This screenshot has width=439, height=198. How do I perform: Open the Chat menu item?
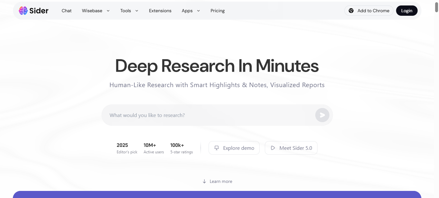(x=67, y=11)
